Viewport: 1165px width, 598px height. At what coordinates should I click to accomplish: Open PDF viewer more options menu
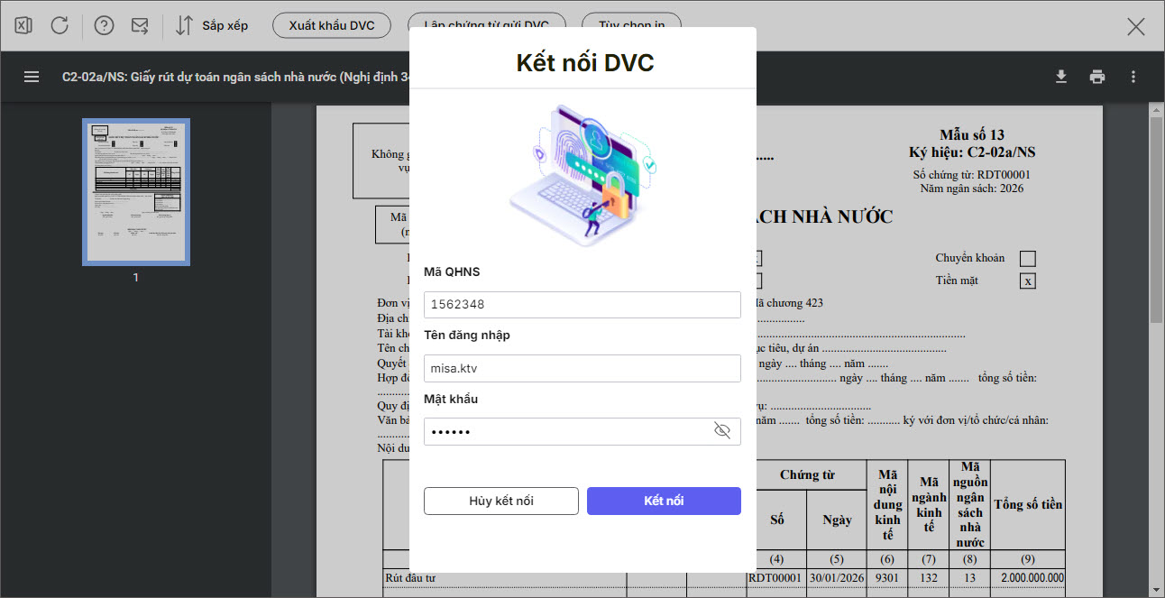(1133, 77)
